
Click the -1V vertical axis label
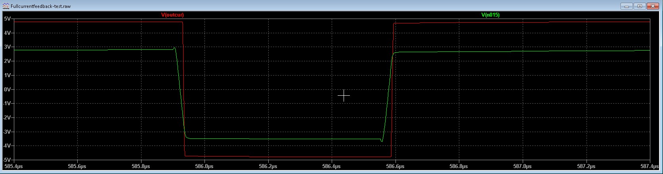(x=7, y=104)
